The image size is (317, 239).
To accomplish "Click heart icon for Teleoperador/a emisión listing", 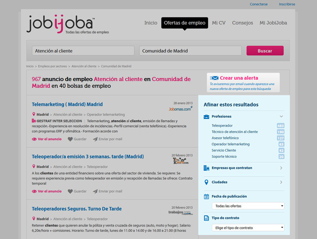I will coord(70,191).
